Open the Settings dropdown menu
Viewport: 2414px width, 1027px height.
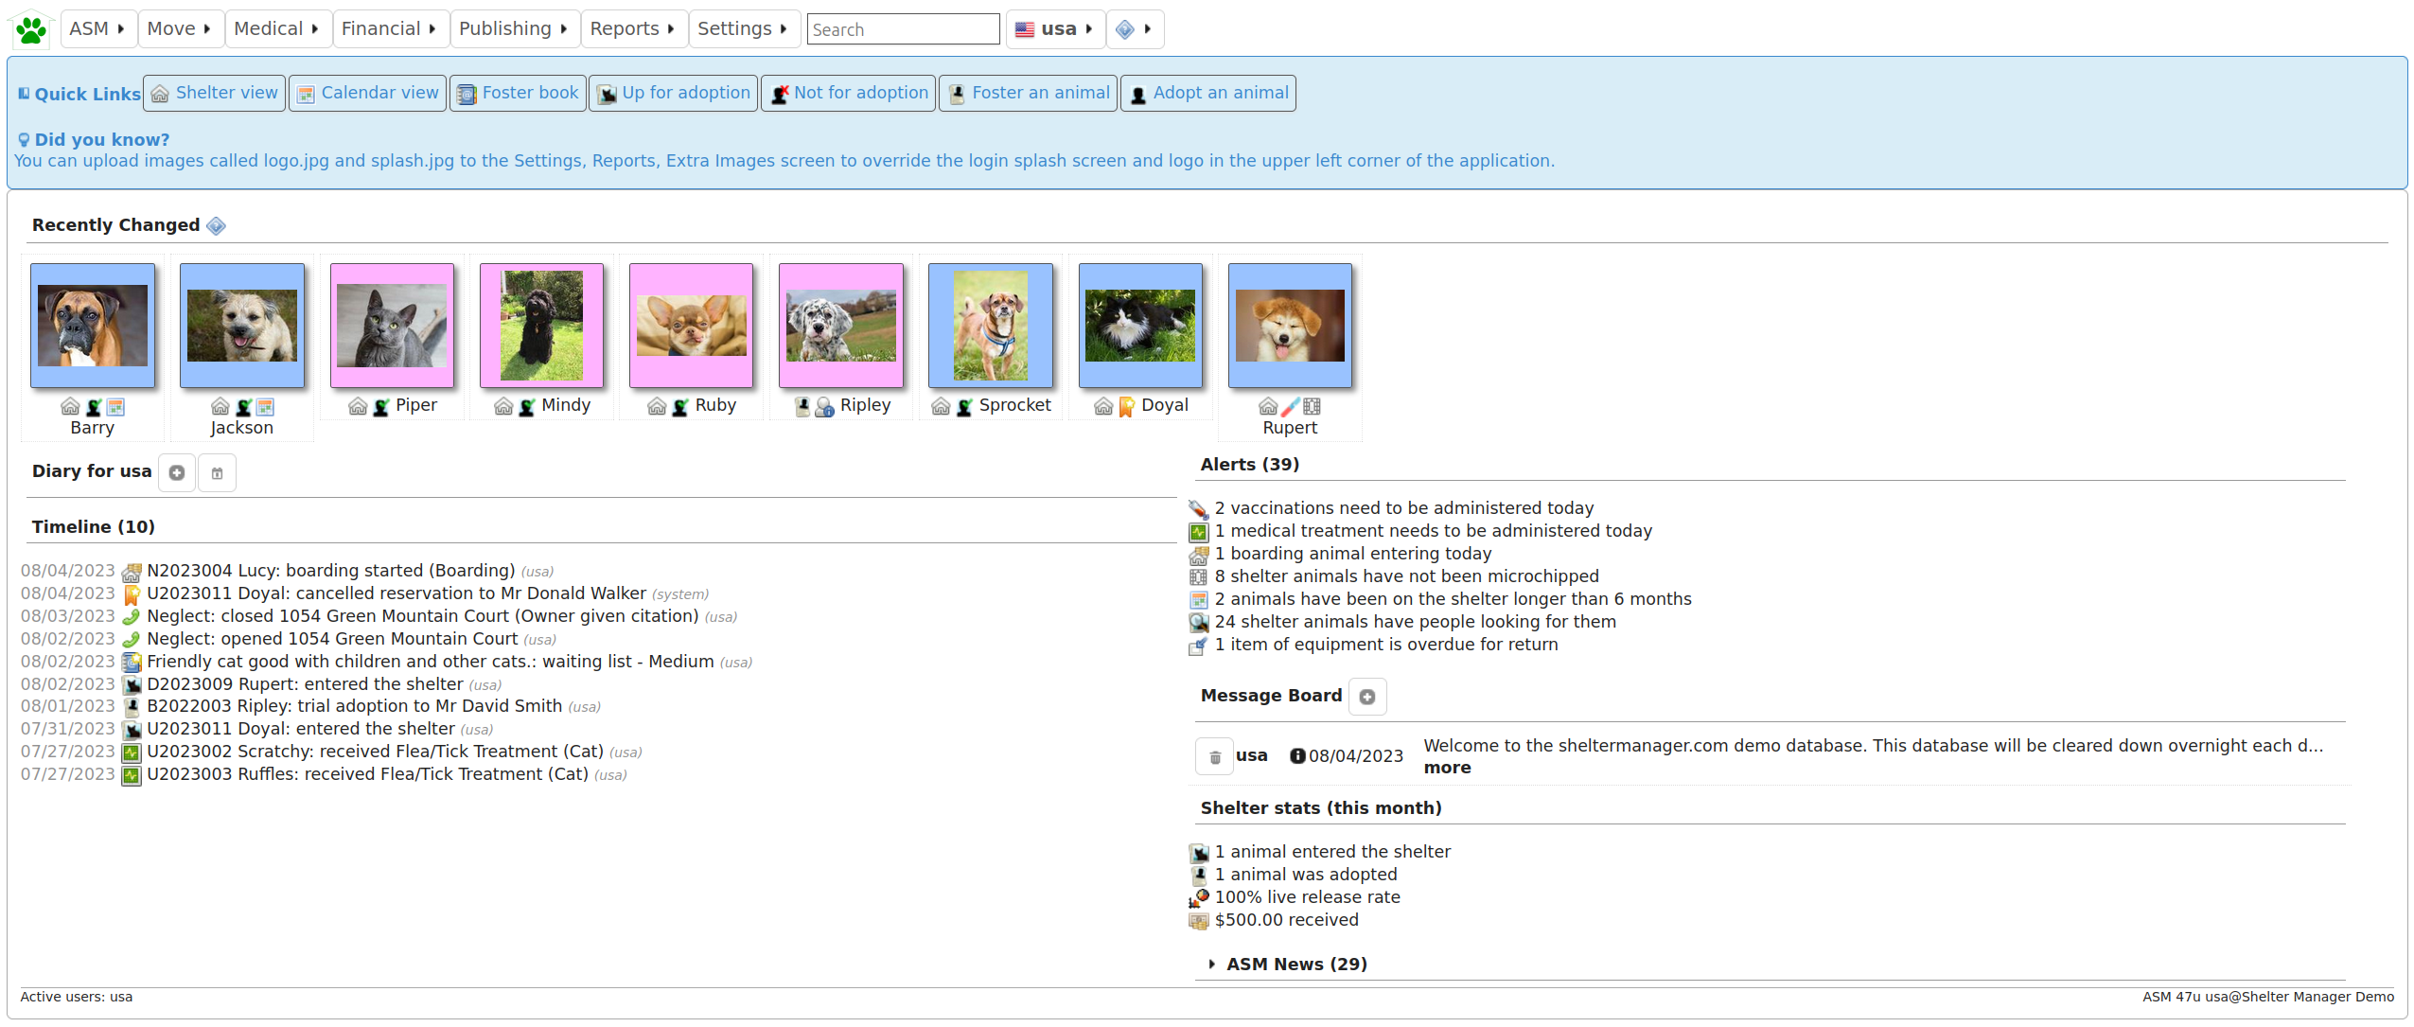tap(743, 29)
